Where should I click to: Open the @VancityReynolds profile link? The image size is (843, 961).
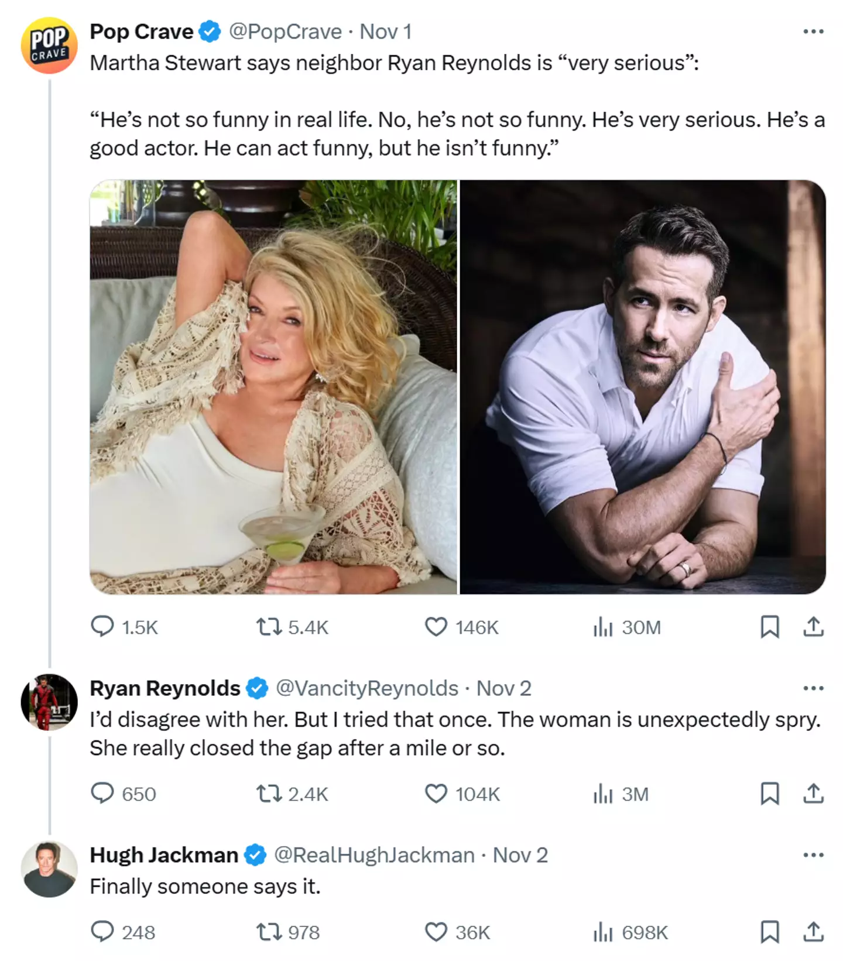click(x=366, y=688)
